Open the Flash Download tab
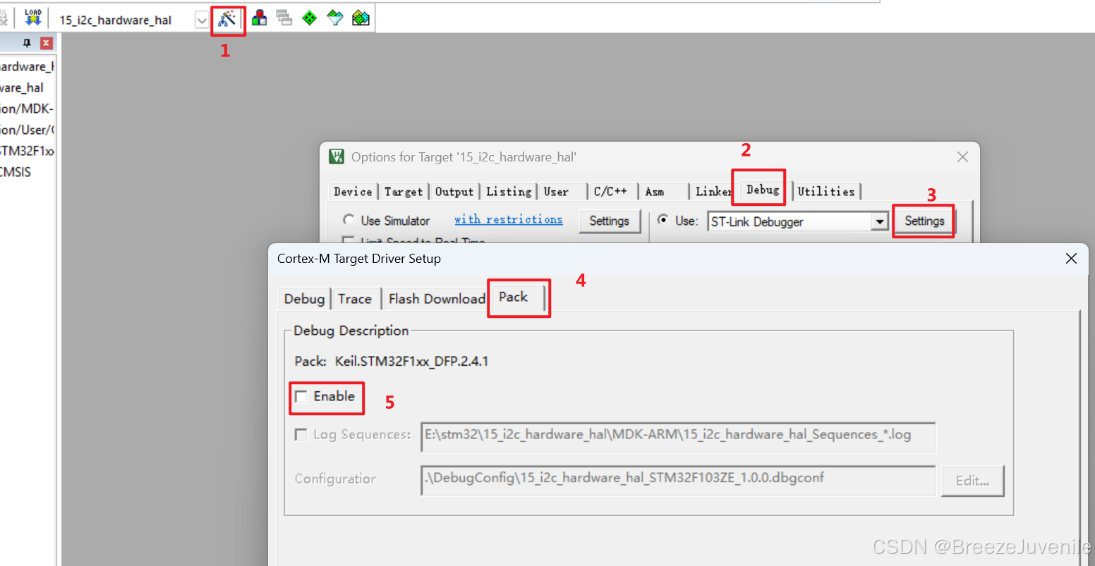Viewport: 1095px width, 566px height. point(437,299)
